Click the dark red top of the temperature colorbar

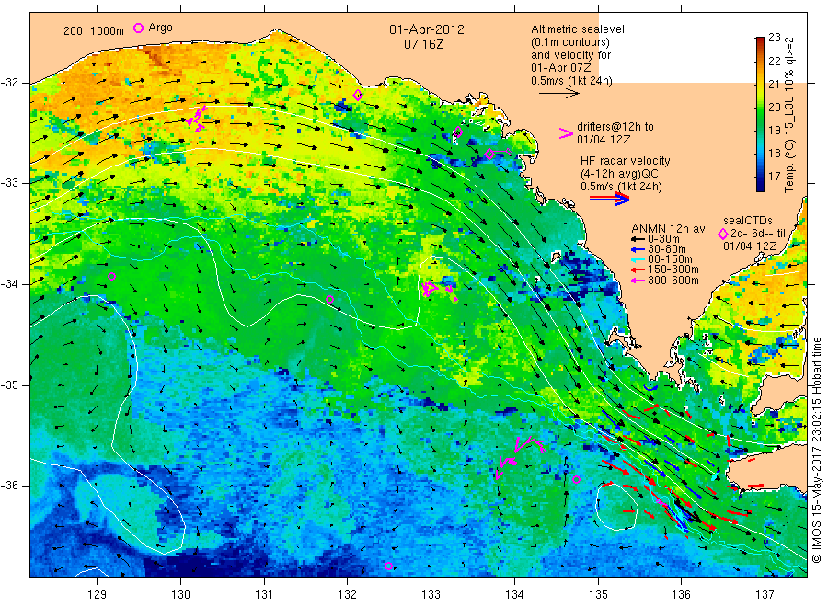coord(760,40)
